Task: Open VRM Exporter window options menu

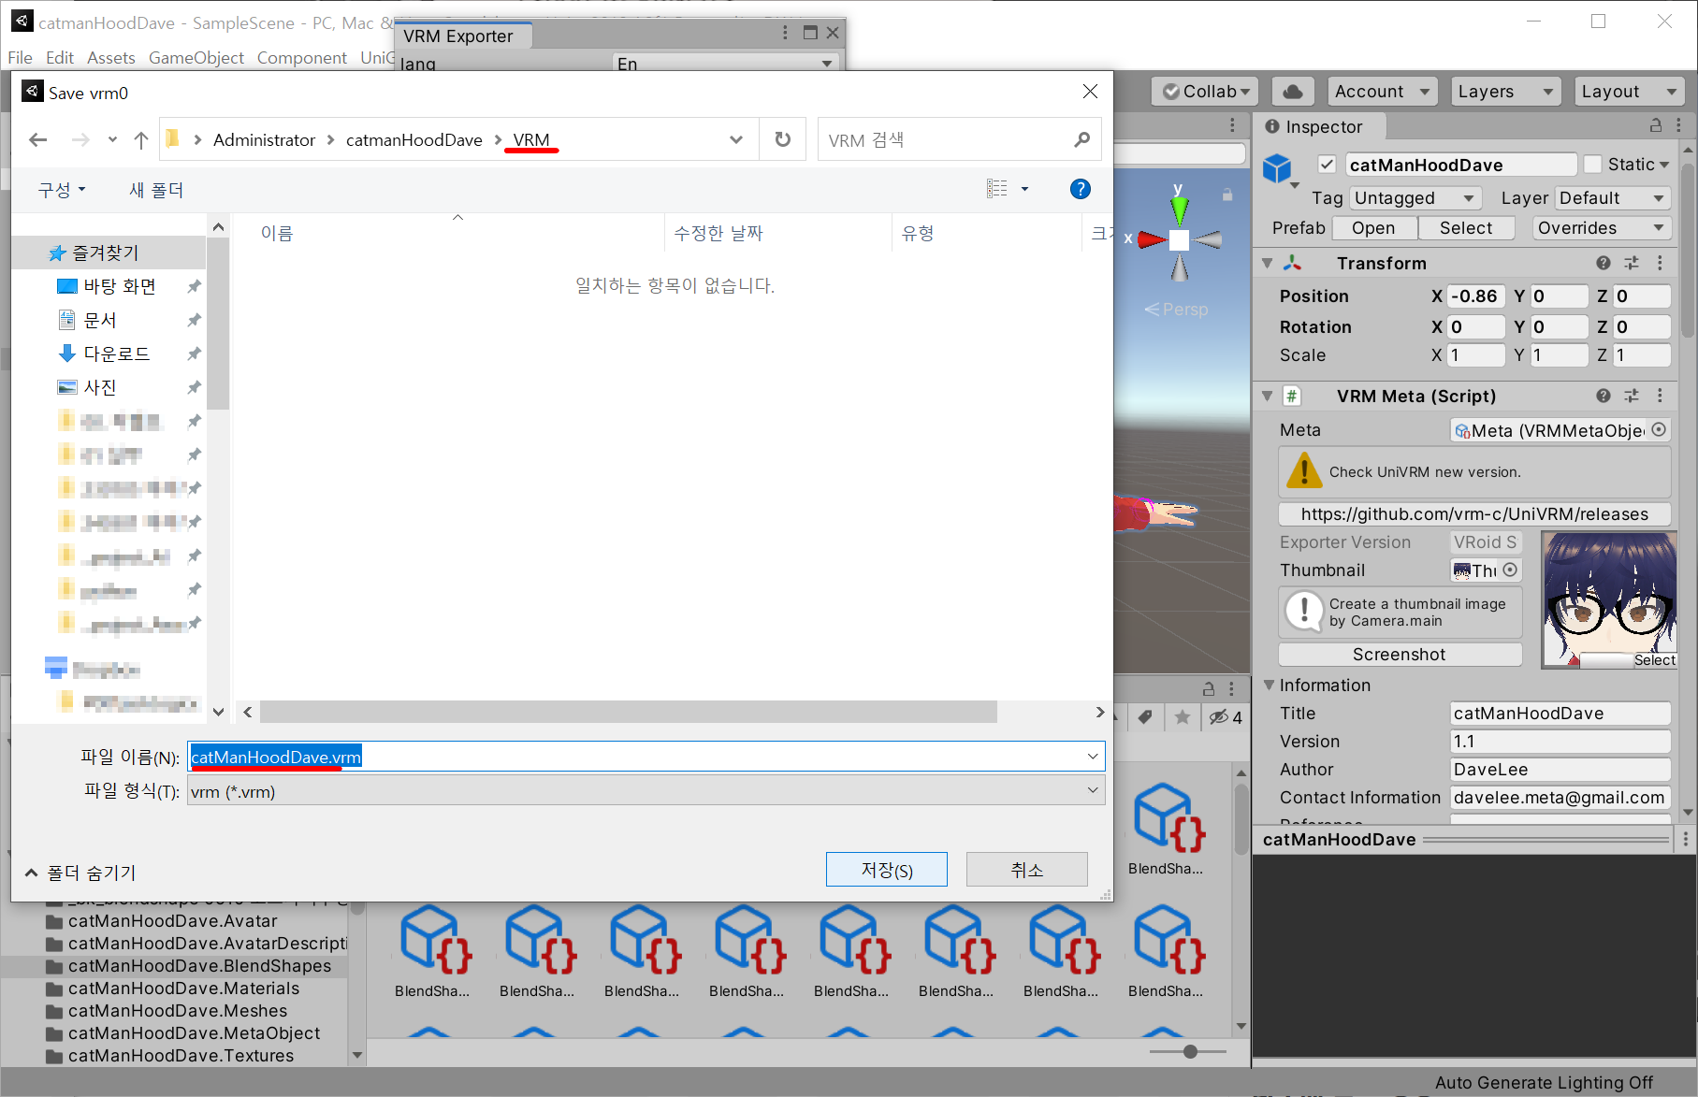Action: coord(785,33)
